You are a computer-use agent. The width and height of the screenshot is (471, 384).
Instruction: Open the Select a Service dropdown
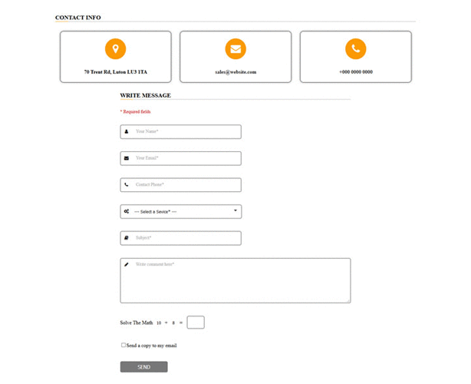point(181,211)
